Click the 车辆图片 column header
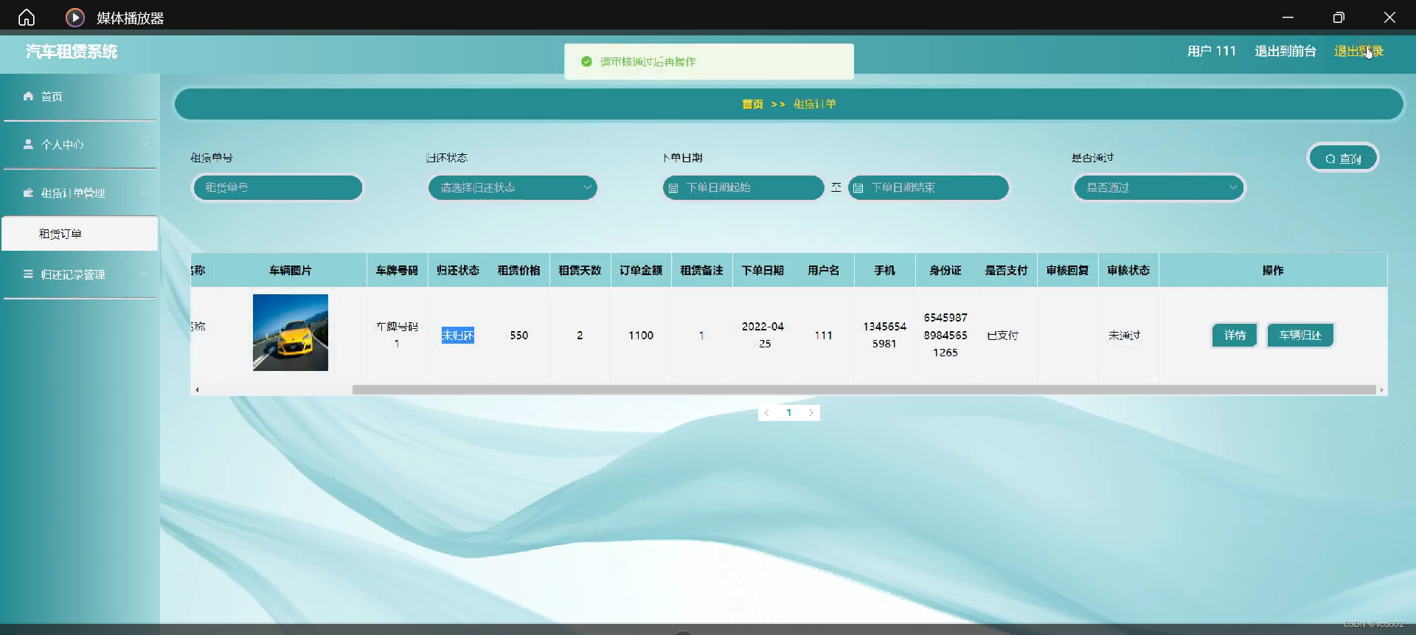The width and height of the screenshot is (1416, 635). pos(291,271)
